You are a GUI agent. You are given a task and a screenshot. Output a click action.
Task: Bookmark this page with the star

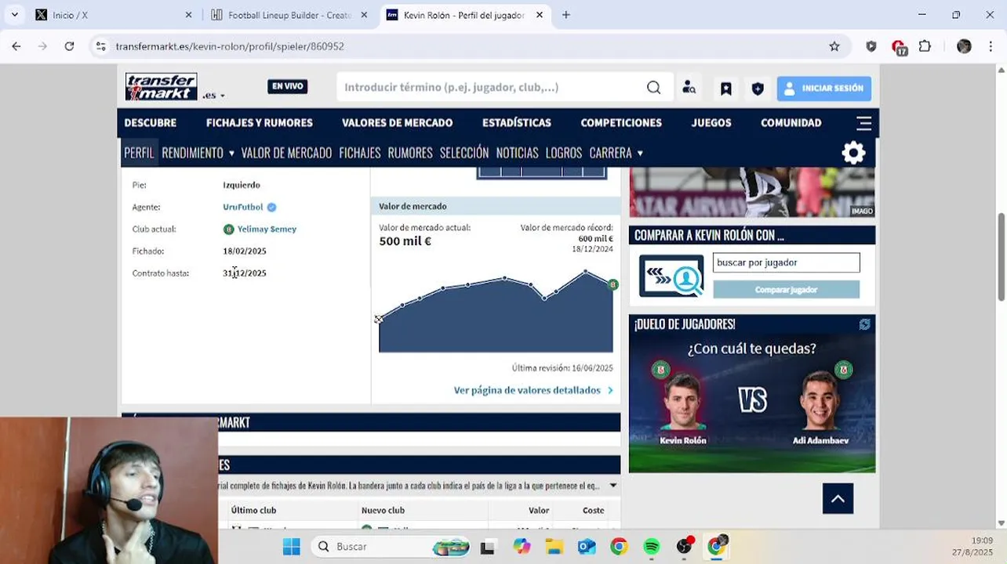(834, 46)
